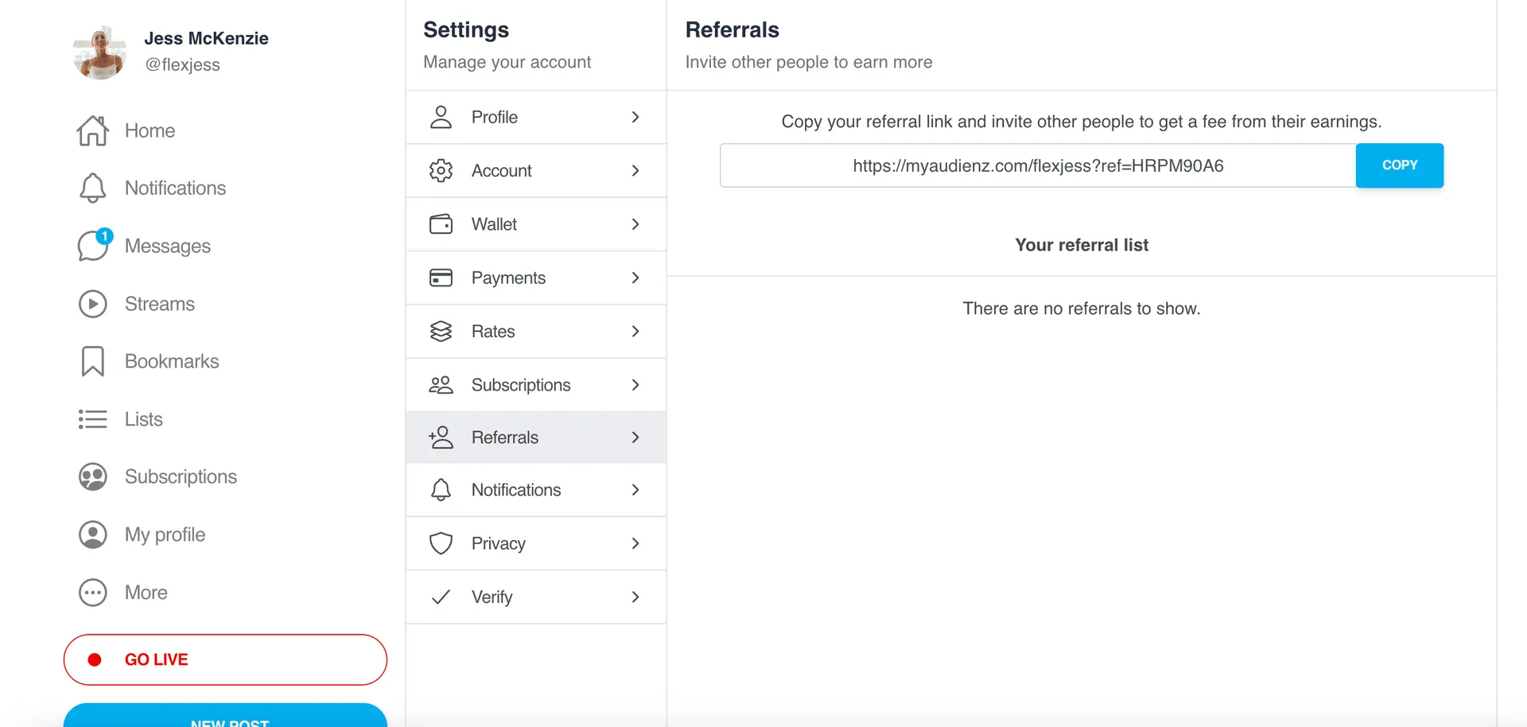Open the Wallet icon in Settings

tap(441, 224)
